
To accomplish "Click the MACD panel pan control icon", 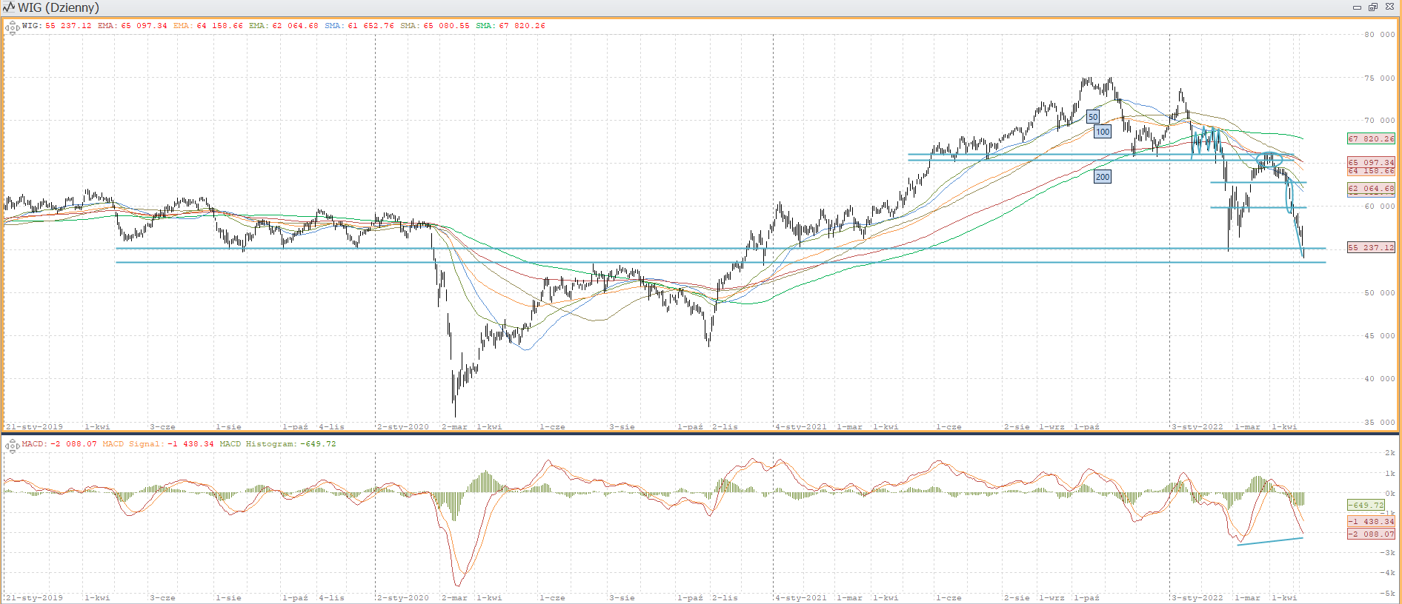I will (12, 446).
